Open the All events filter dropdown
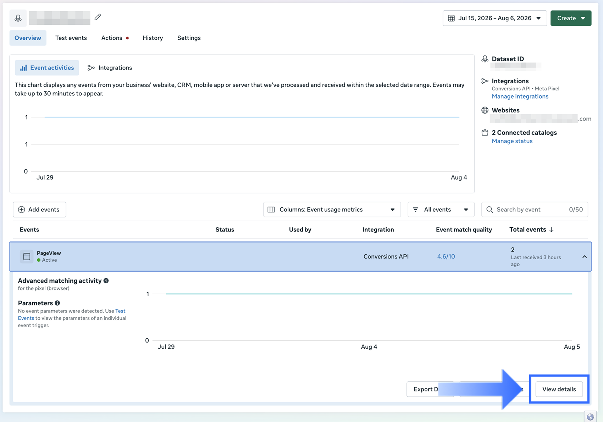This screenshot has height=422, width=603. pos(441,210)
